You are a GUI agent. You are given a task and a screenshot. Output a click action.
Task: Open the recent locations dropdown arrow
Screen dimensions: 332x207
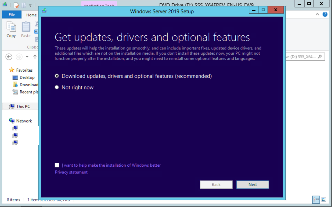click(27, 57)
